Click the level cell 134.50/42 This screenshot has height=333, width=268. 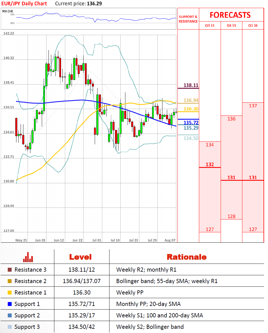[x=82, y=327]
